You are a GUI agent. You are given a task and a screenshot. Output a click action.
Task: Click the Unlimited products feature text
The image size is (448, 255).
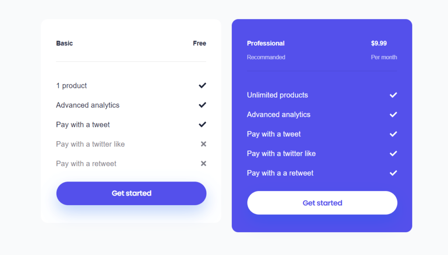click(277, 95)
